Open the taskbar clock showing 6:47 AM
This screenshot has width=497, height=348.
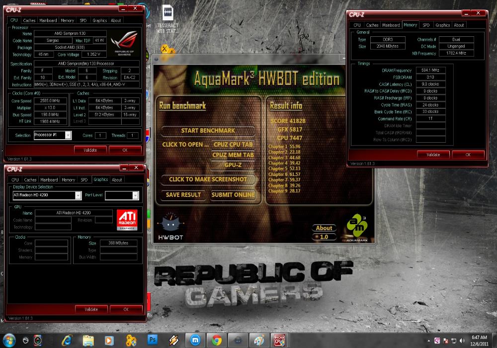point(479,341)
